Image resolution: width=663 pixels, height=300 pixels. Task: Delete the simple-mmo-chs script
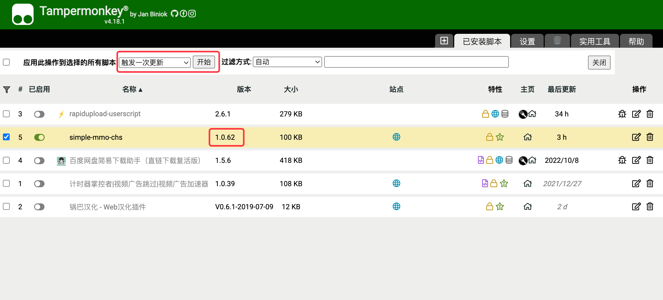pos(650,137)
